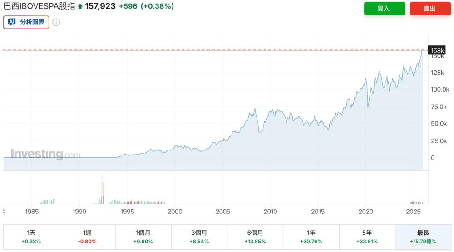Screen dimensions: 454x252
Task: Click the 2020 label on the time axis
Action: (366, 212)
